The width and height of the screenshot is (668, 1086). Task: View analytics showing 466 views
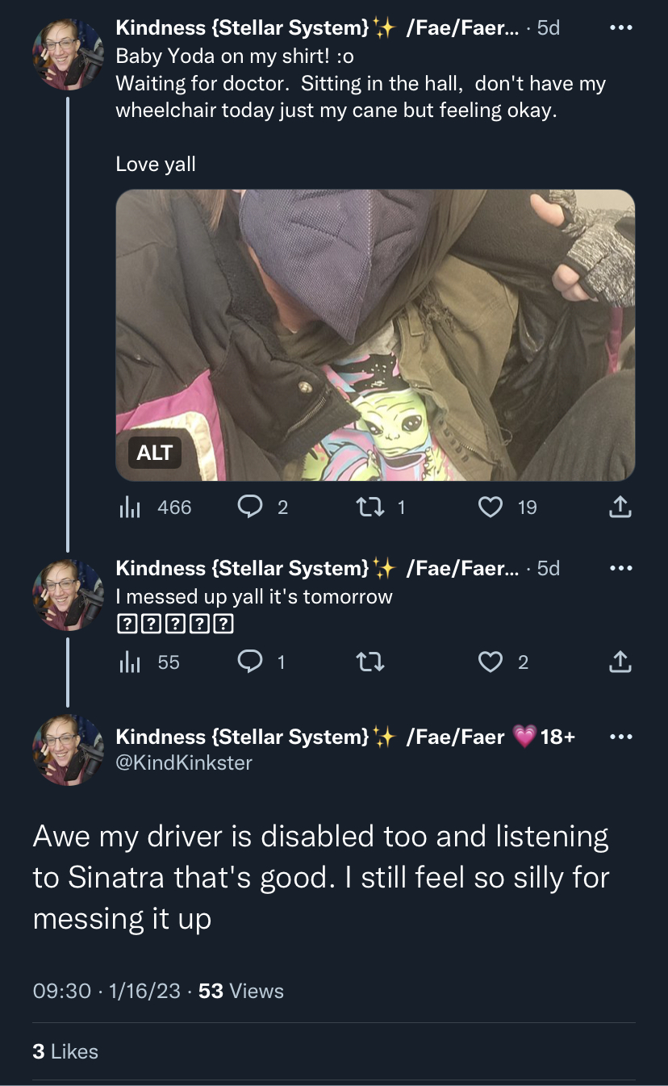(155, 507)
